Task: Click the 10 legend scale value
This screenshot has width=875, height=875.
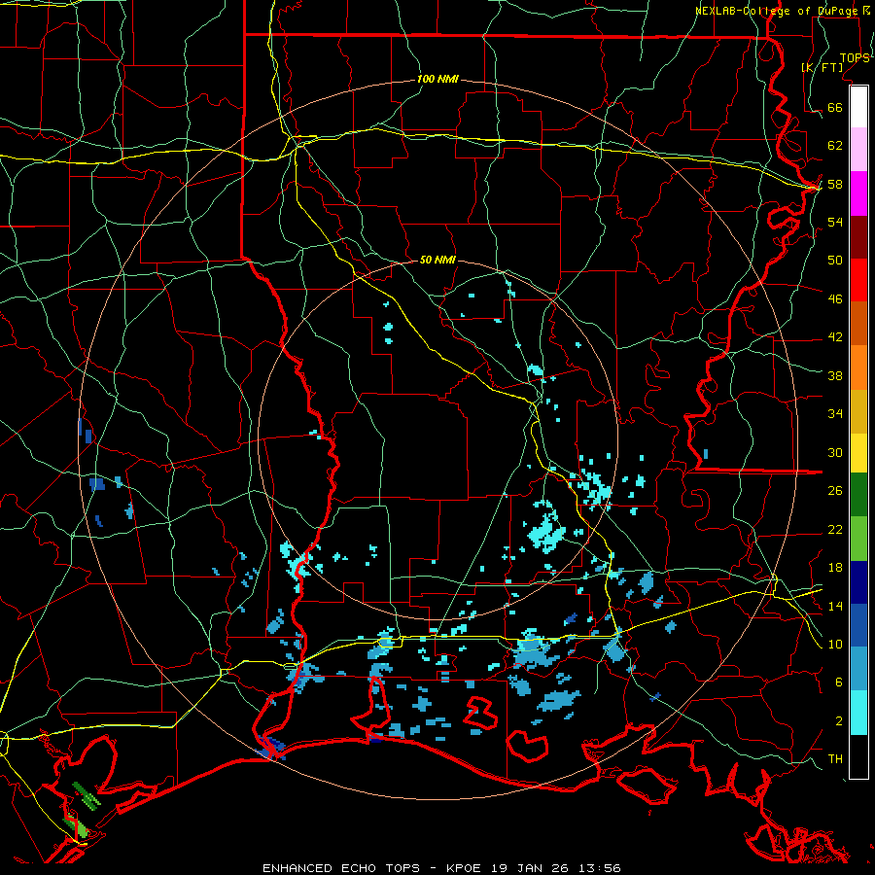Action: pos(835,644)
